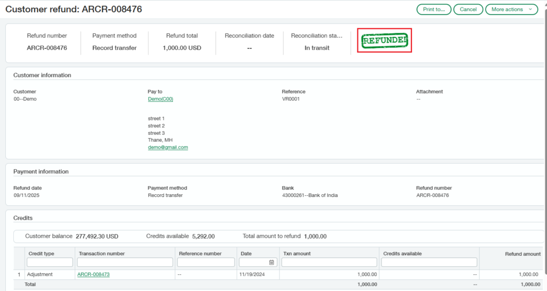The width and height of the screenshot is (547, 291).
Task: Click the Refund amount column header
Action: pos(522,254)
